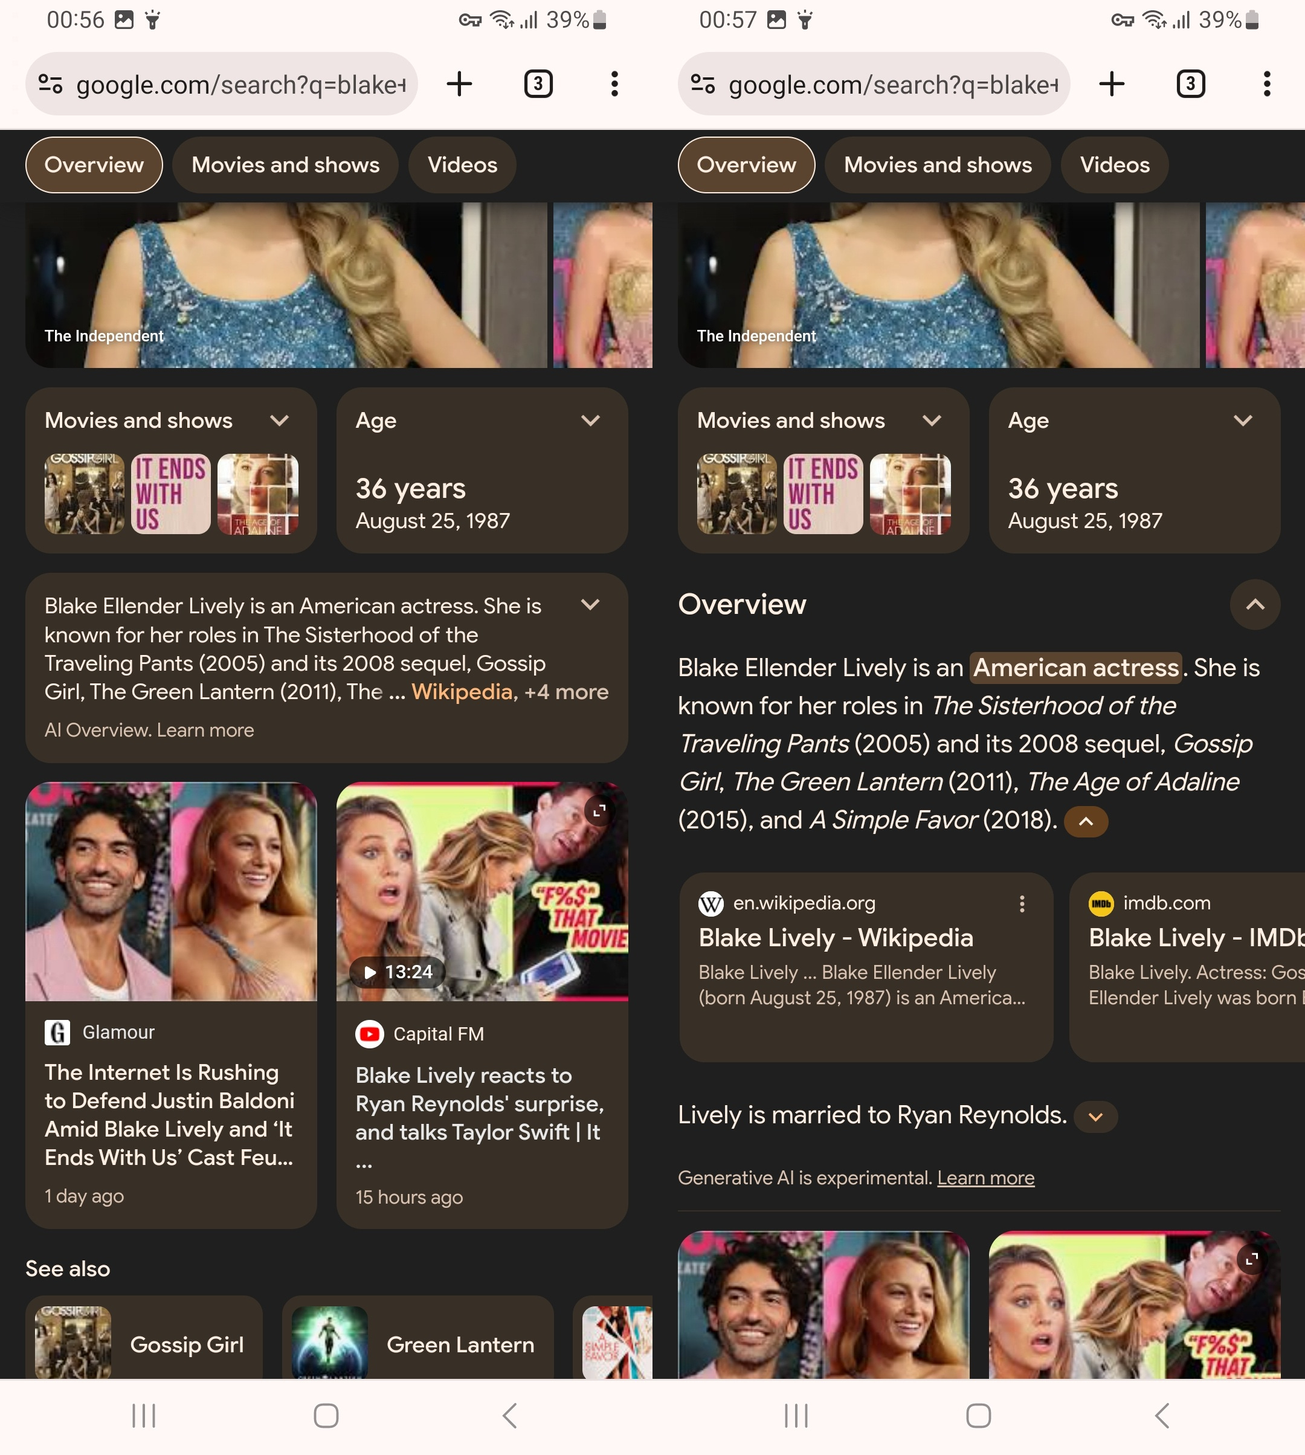Open three-dot menu in right browser
Screen dimensions: 1305x1455
pyautogui.click(x=1267, y=84)
